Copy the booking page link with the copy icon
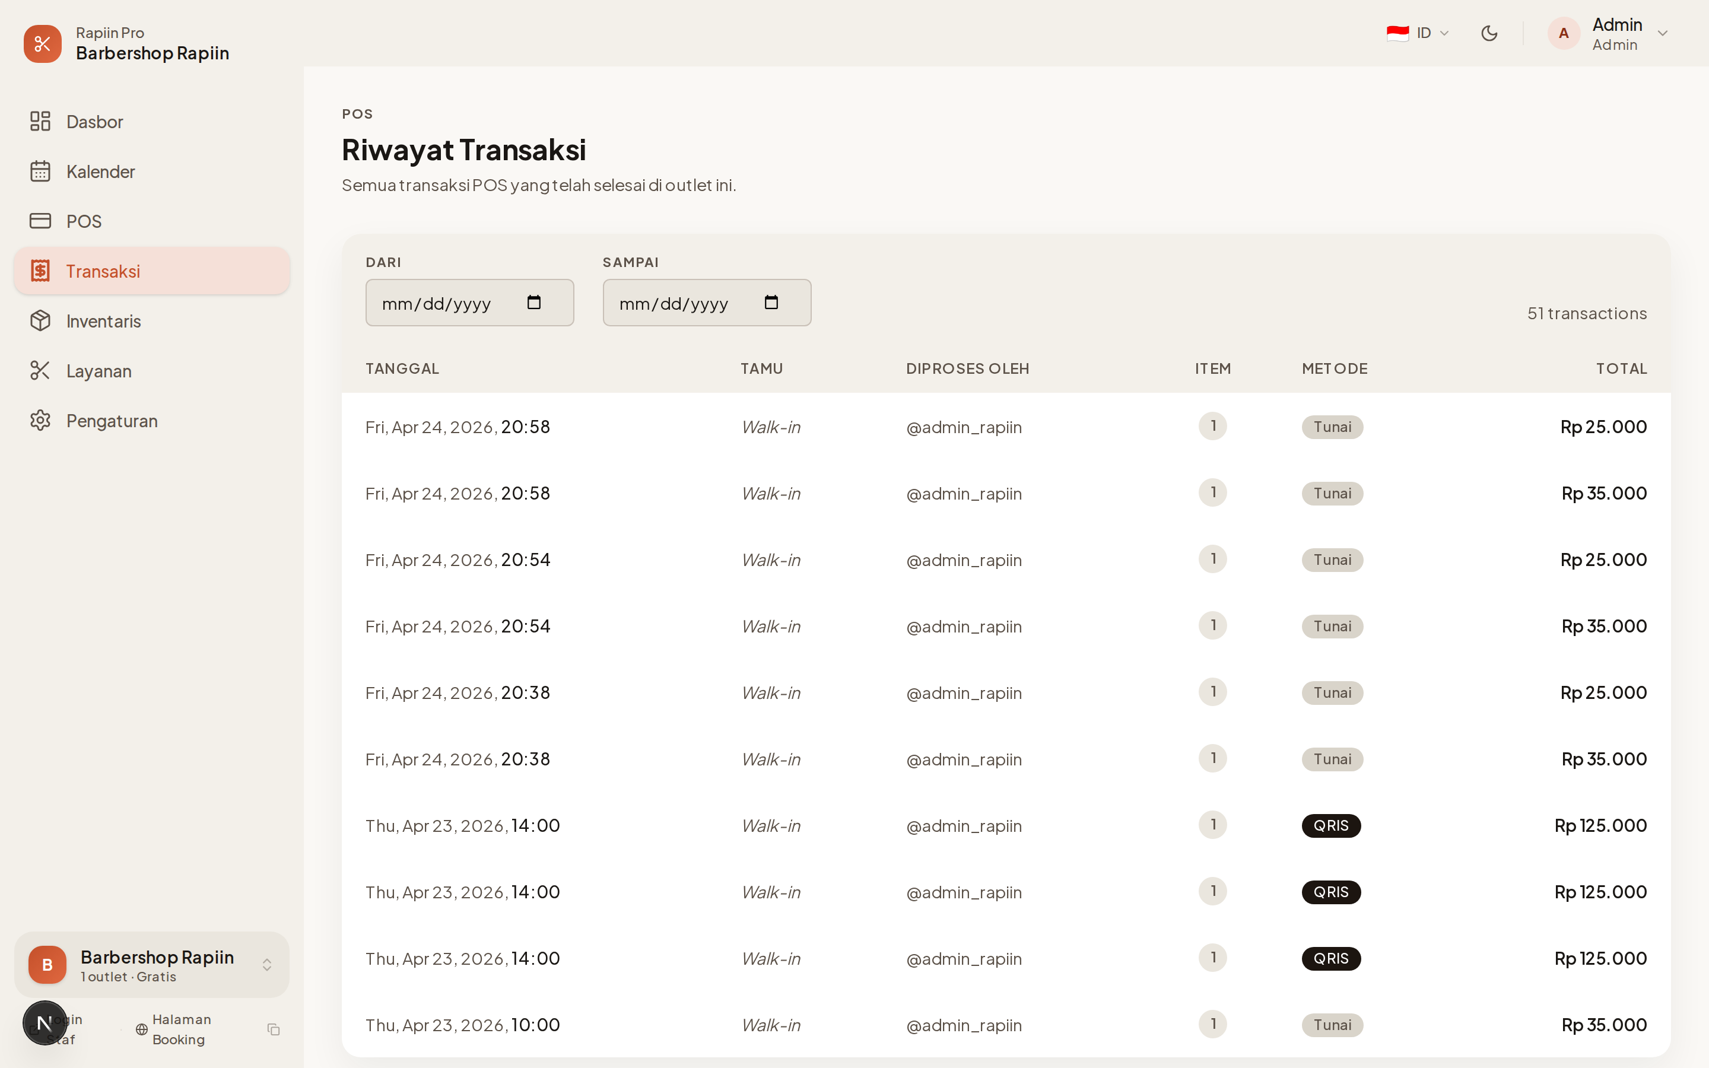 click(x=274, y=1029)
